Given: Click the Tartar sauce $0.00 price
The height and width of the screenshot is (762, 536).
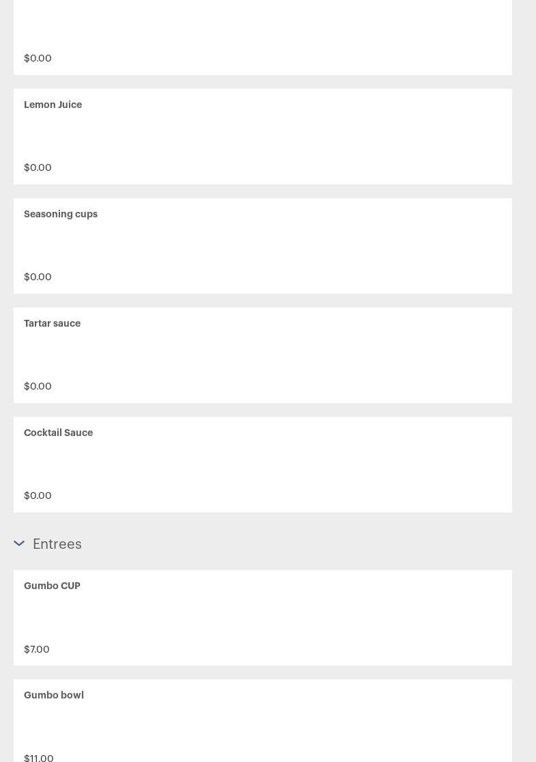Looking at the screenshot, I should [x=38, y=386].
